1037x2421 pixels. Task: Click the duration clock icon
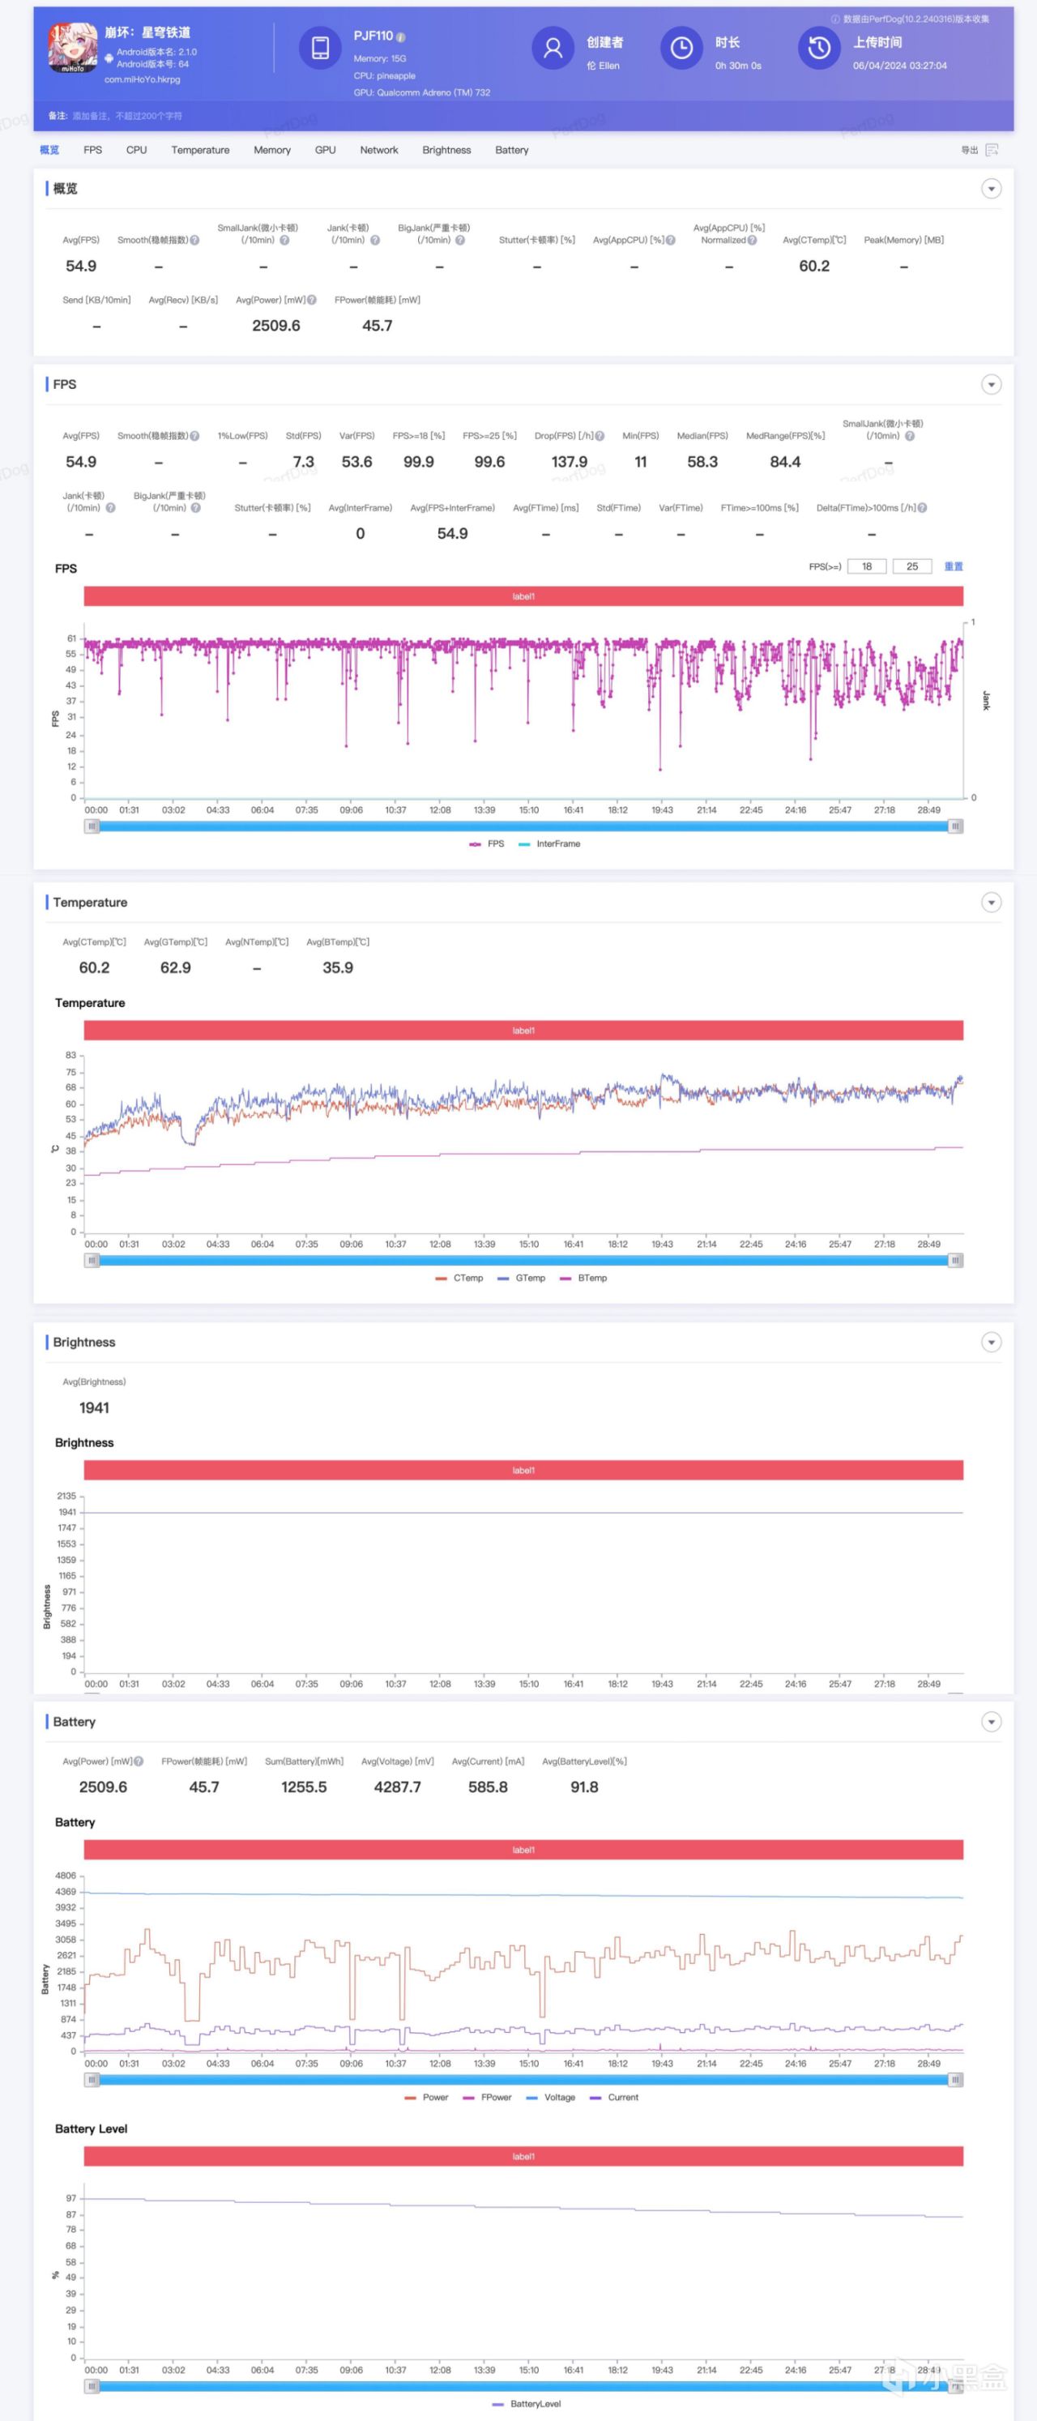point(681,48)
